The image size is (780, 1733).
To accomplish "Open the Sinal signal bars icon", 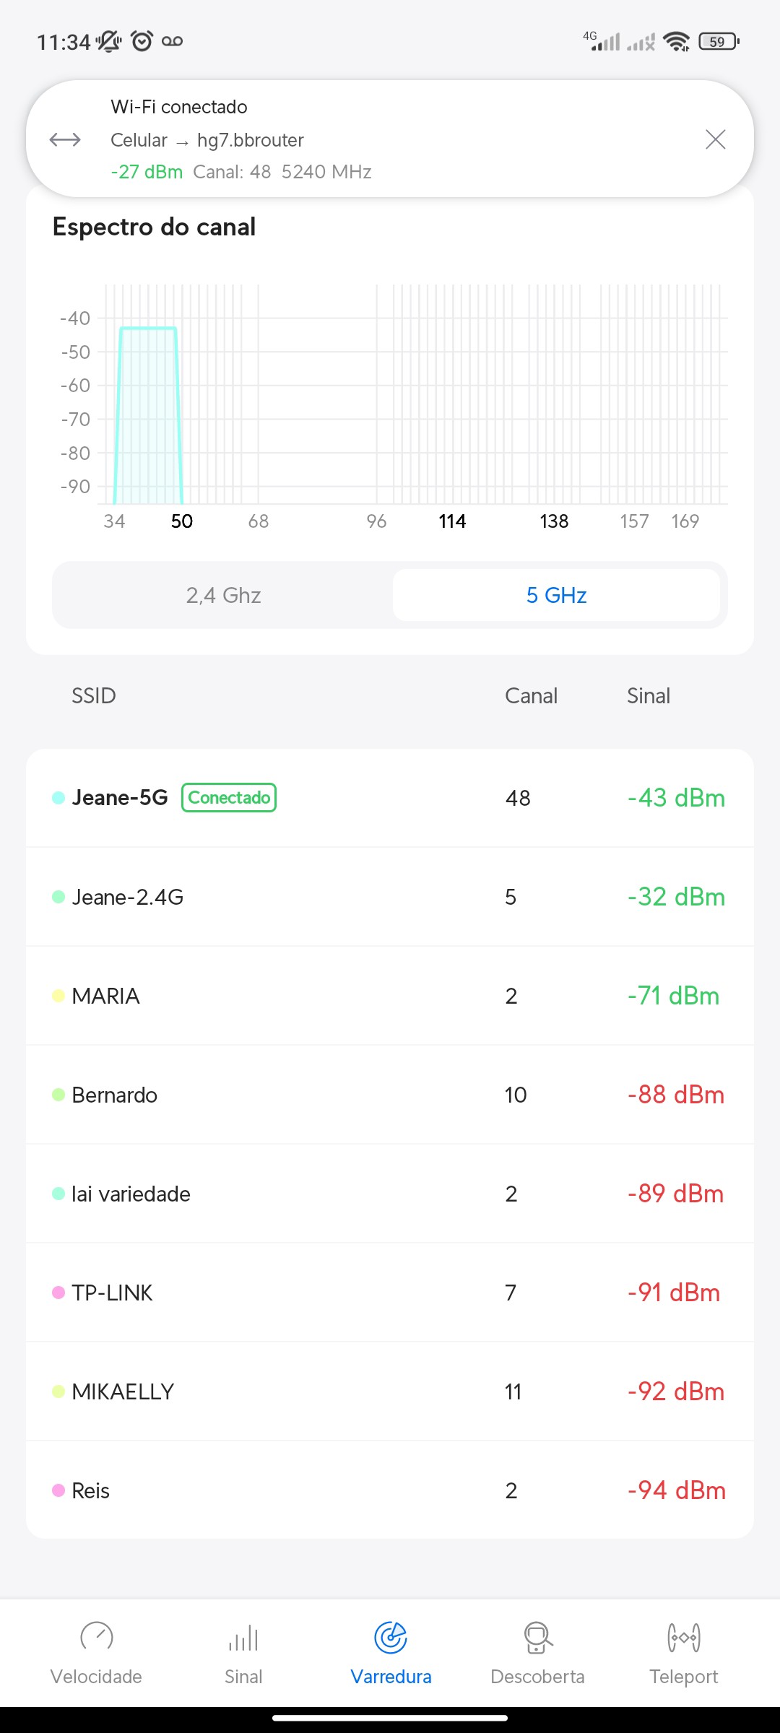I will pos(243,1638).
